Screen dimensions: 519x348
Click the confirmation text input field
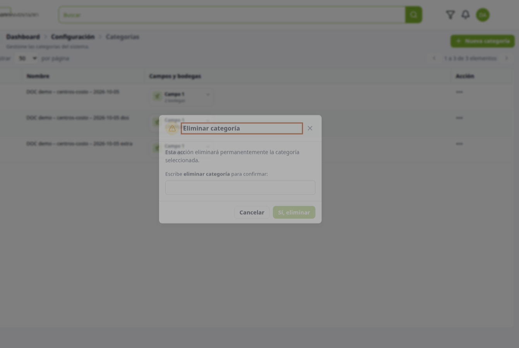[x=240, y=188]
